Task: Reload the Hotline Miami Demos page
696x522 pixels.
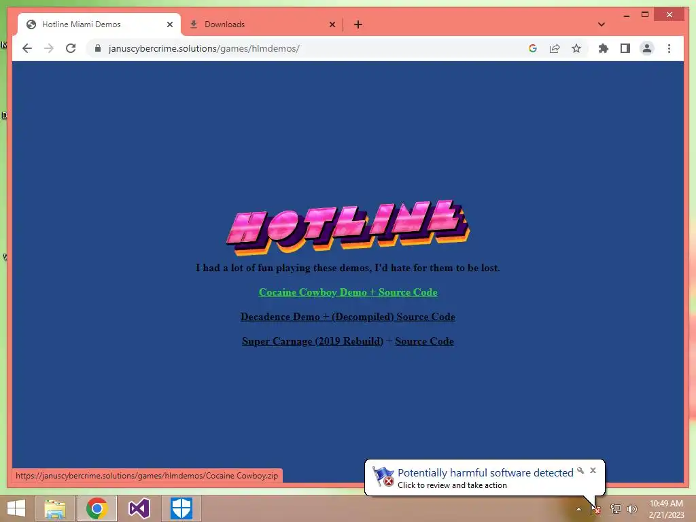Action: [x=71, y=48]
